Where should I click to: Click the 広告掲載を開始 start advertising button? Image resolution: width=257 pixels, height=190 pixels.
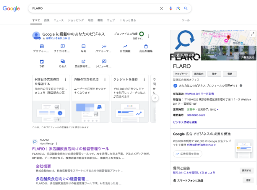point(187,154)
